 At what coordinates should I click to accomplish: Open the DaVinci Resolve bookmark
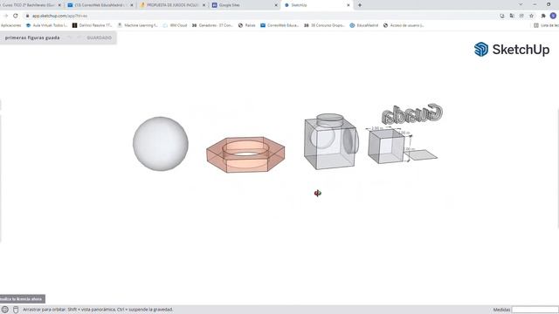click(x=92, y=25)
